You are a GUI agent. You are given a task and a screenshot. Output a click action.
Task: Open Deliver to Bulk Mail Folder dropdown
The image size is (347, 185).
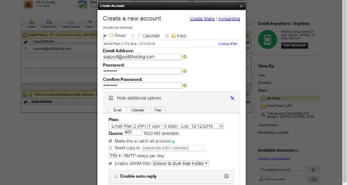tap(180, 164)
